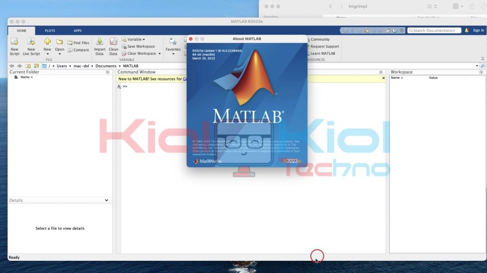
Task: Select Users in the address path
Action: click(62, 66)
